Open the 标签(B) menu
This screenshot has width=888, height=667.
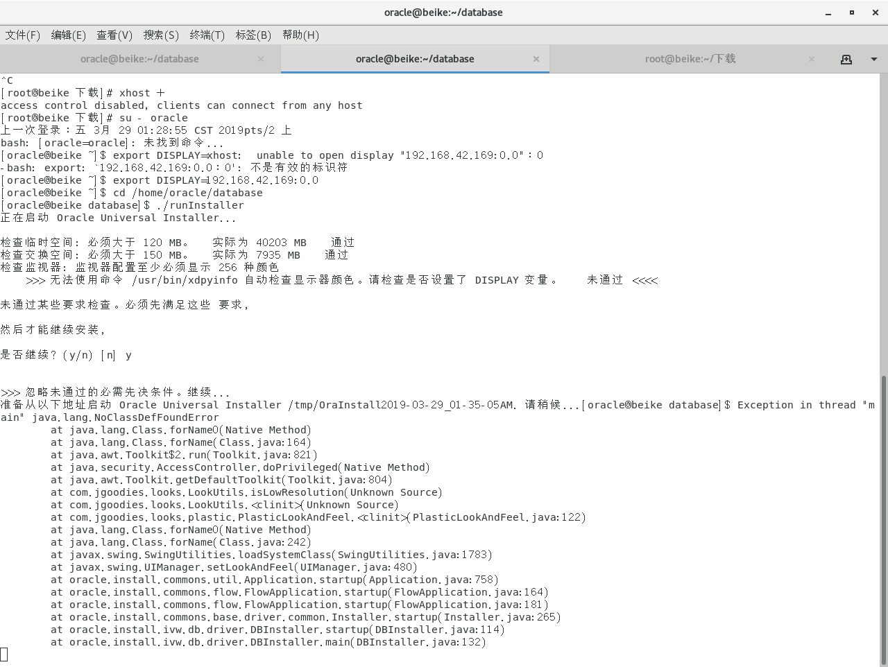pyautogui.click(x=253, y=35)
